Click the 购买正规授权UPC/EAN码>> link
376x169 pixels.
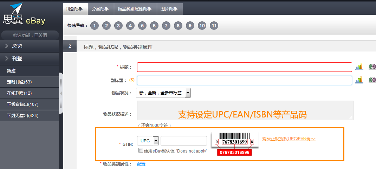(289, 138)
